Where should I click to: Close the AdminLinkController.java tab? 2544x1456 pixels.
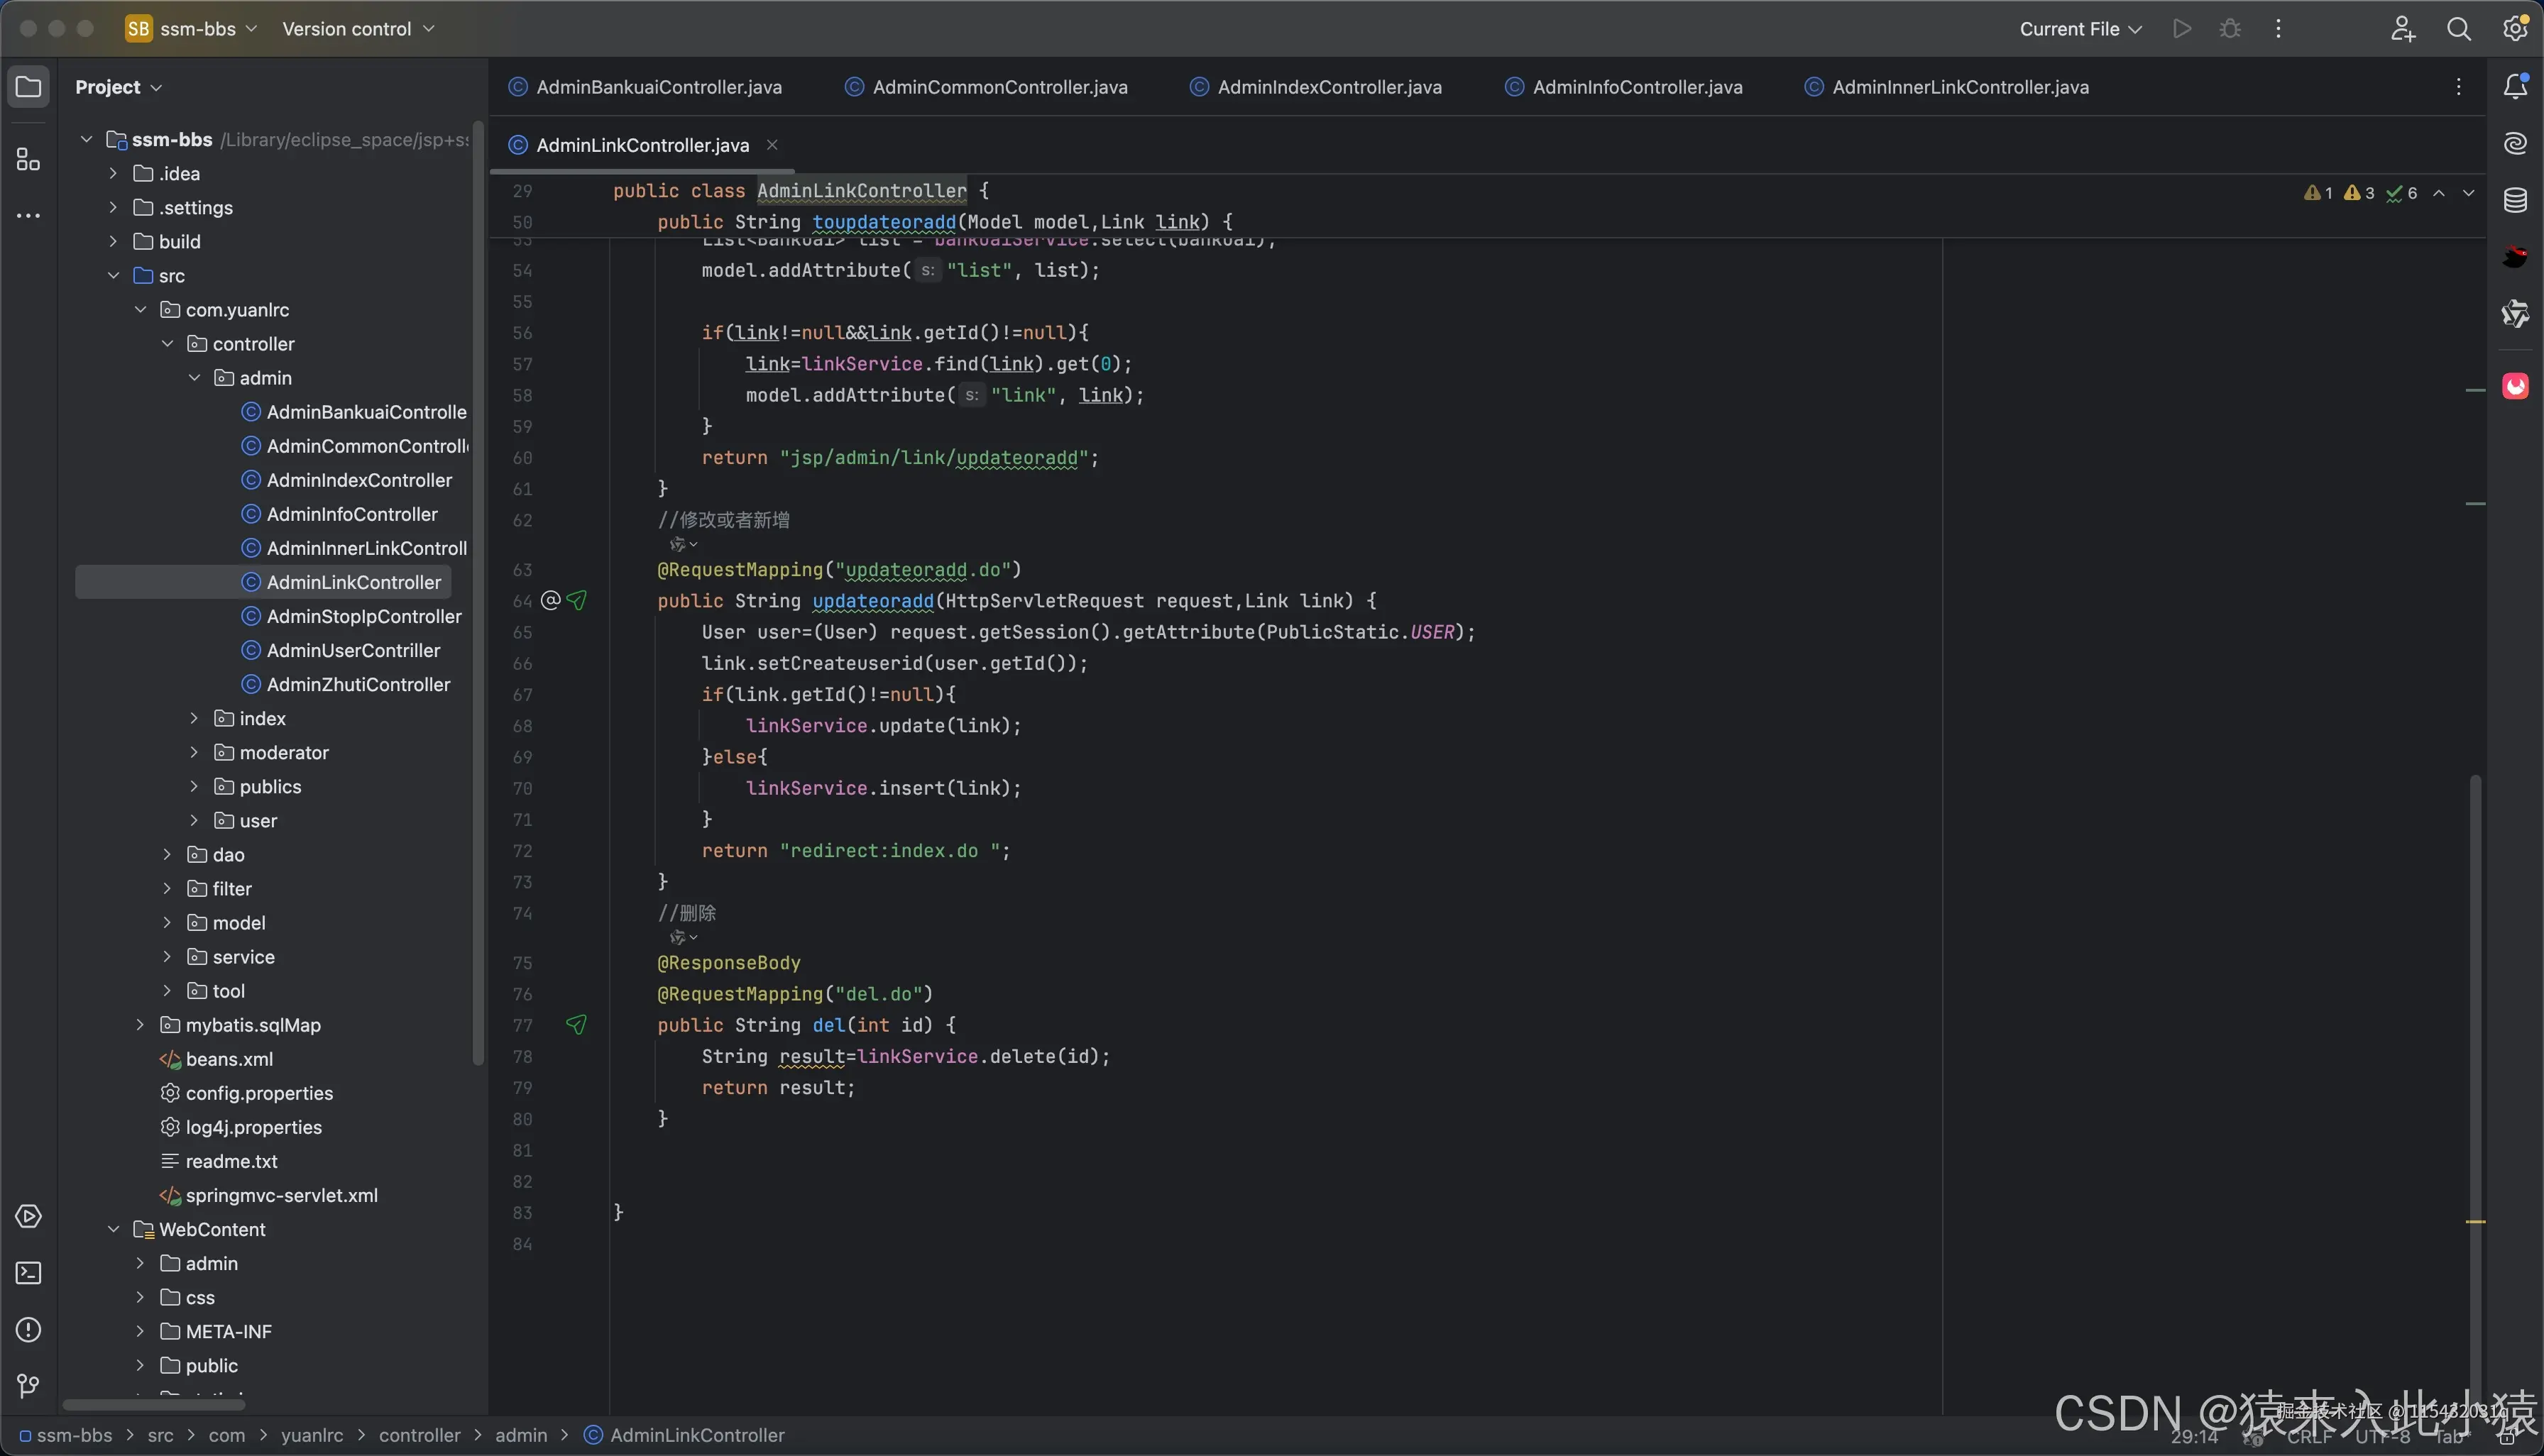772,145
